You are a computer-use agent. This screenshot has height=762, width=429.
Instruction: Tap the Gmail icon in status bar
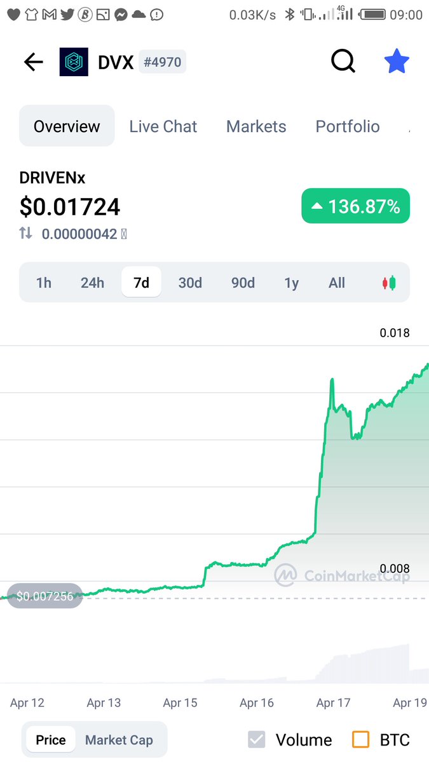pyautogui.click(x=49, y=14)
